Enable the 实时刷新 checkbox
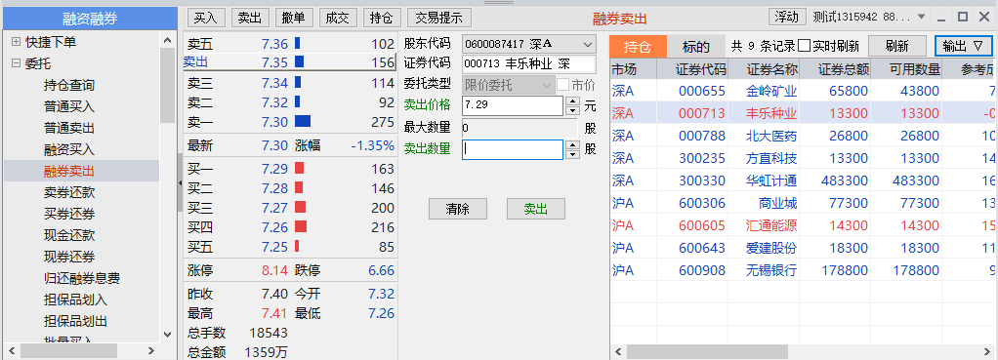The image size is (998, 360). (804, 46)
